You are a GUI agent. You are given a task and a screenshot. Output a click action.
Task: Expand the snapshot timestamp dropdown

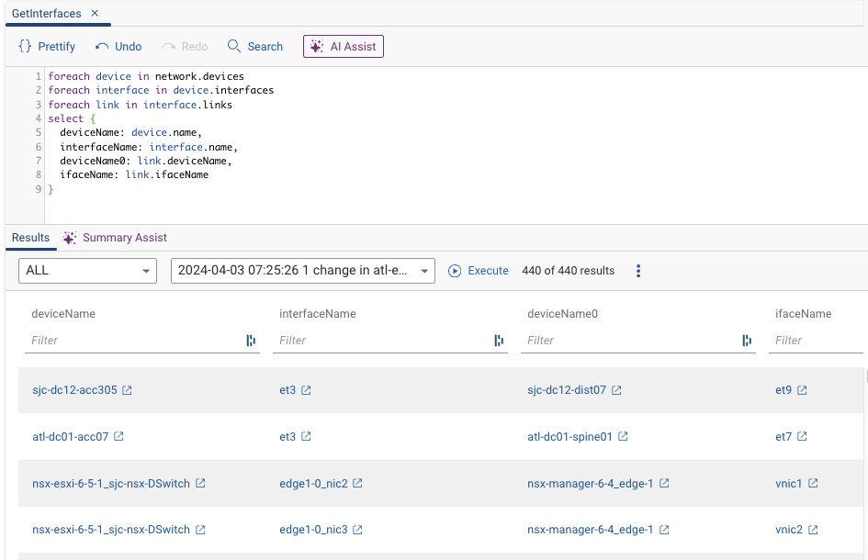(x=302, y=271)
